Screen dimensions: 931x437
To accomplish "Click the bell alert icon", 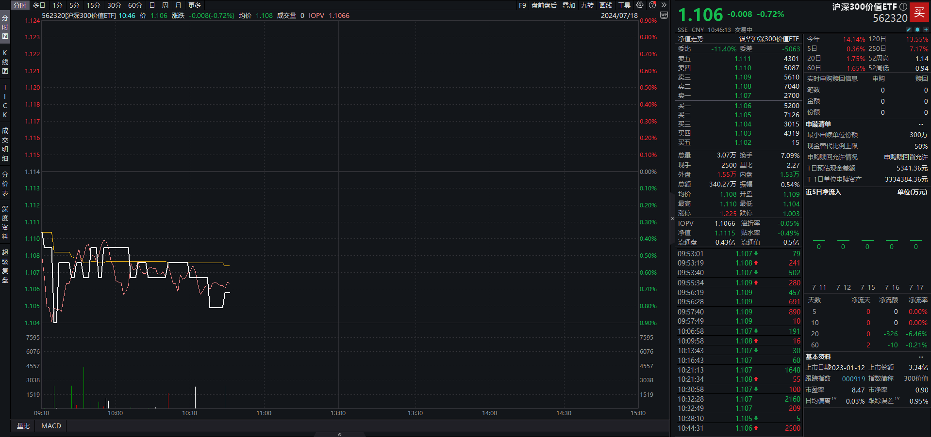I will pyautogui.click(x=917, y=30).
